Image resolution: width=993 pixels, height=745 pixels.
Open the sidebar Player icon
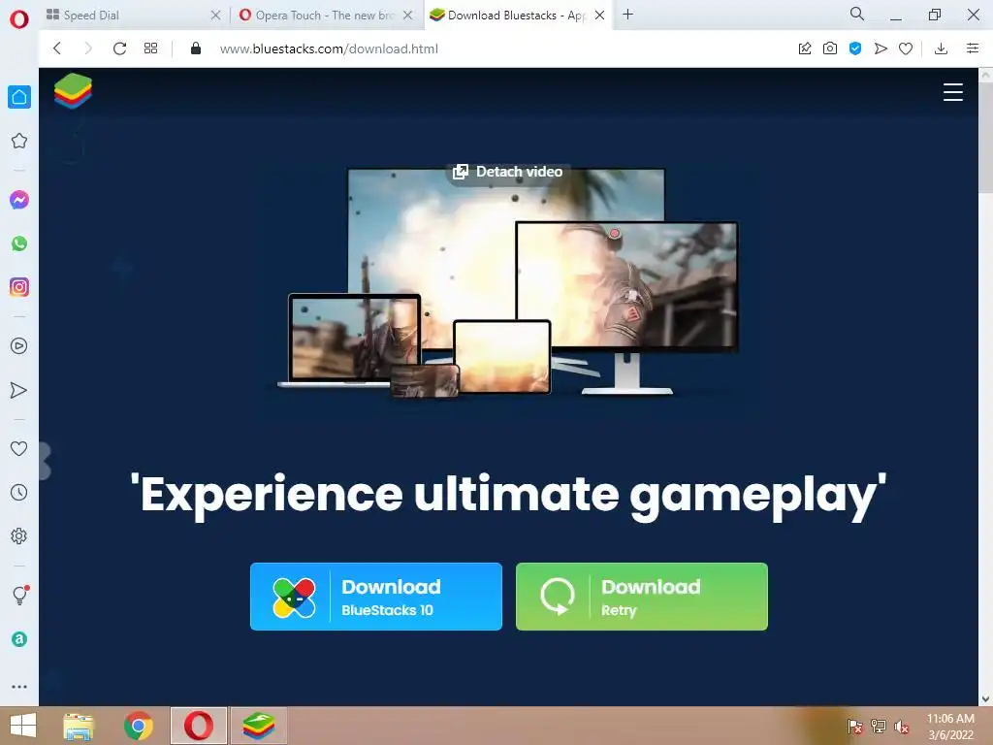(x=19, y=346)
